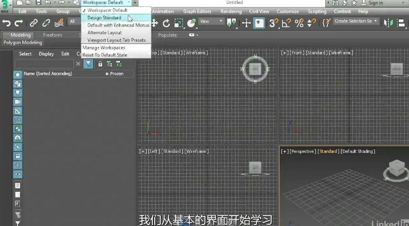Click the Polygon Modeling panel button
This screenshot has height=226, width=409.
coord(23,42)
